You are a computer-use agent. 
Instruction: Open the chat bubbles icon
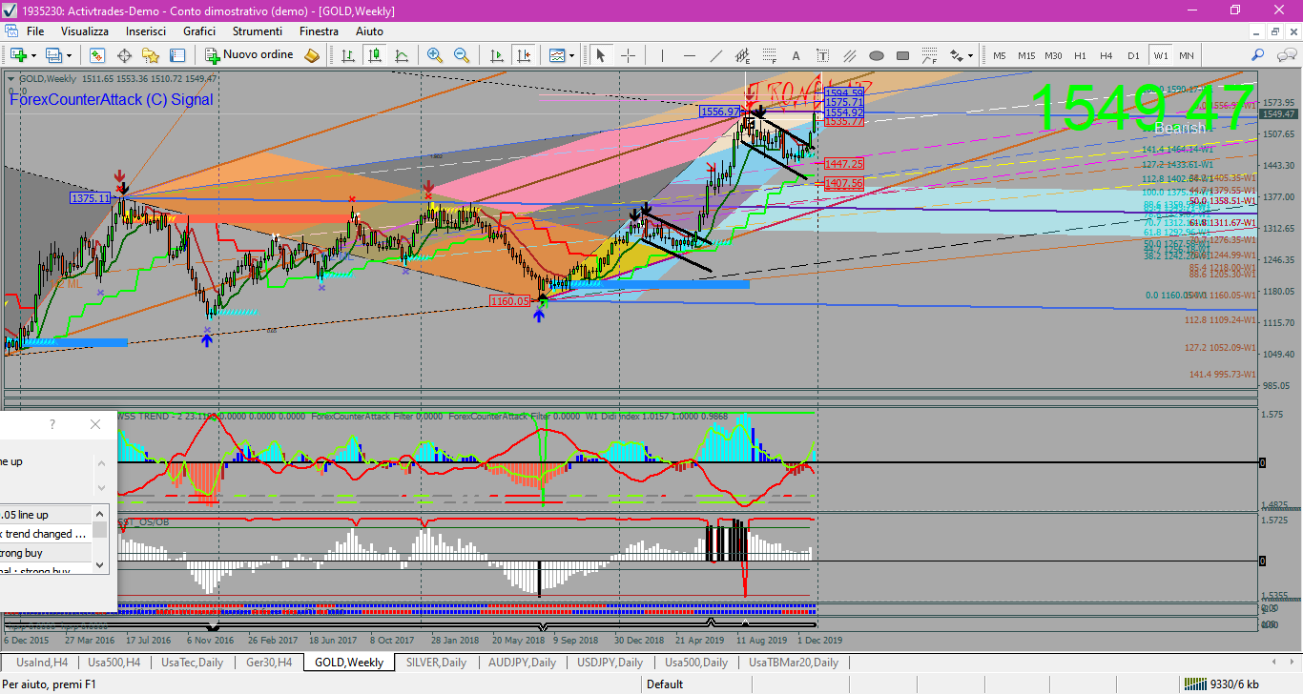[x=1285, y=55]
